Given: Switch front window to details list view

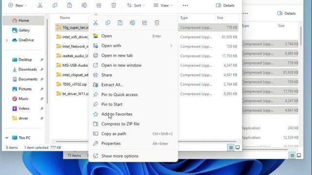Looking at the screenshot, I should (231, 147).
